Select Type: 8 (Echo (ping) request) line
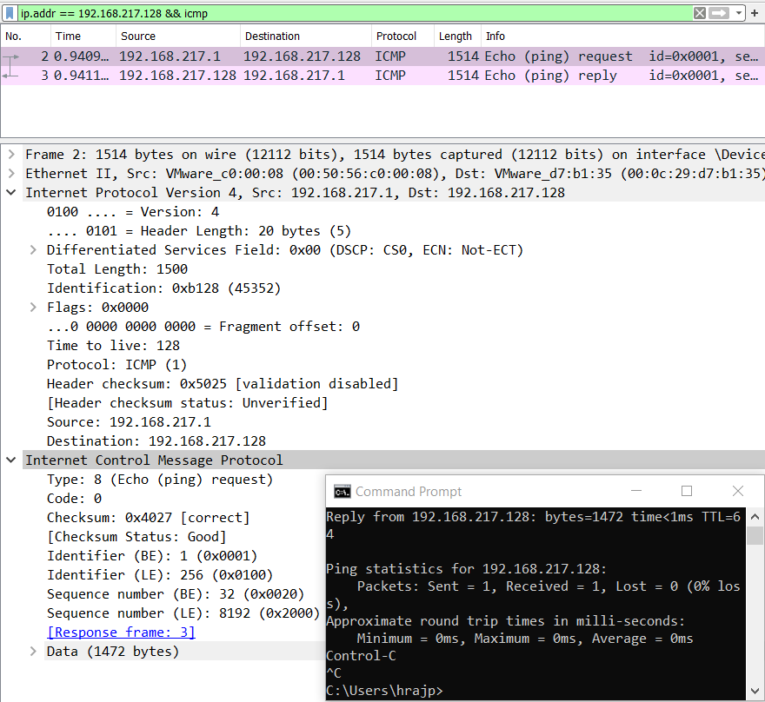The image size is (765, 702). [160, 480]
